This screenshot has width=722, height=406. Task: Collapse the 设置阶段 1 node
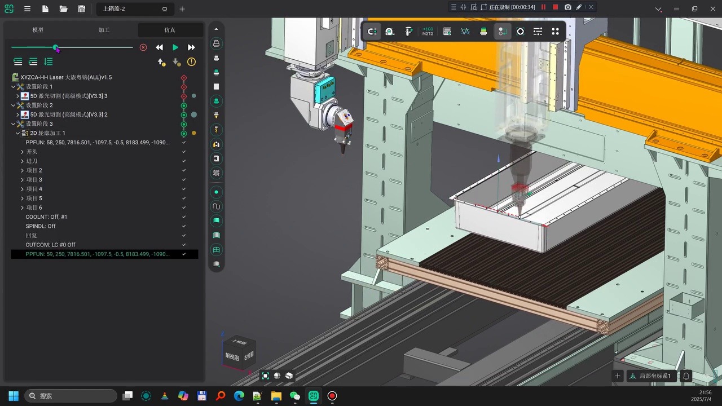pos(14,87)
